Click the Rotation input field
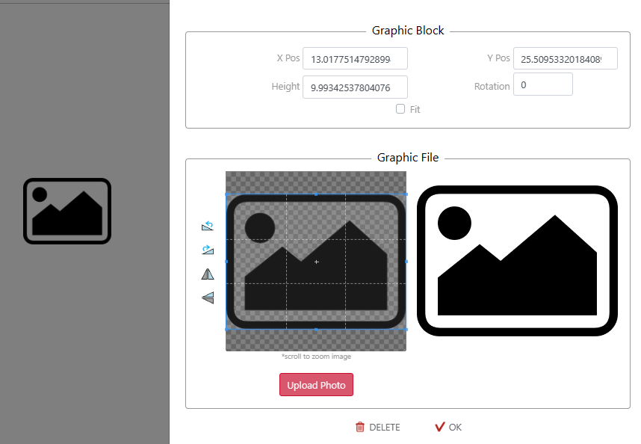Viewport: 641px width, 444px height. tap(543, 84)
